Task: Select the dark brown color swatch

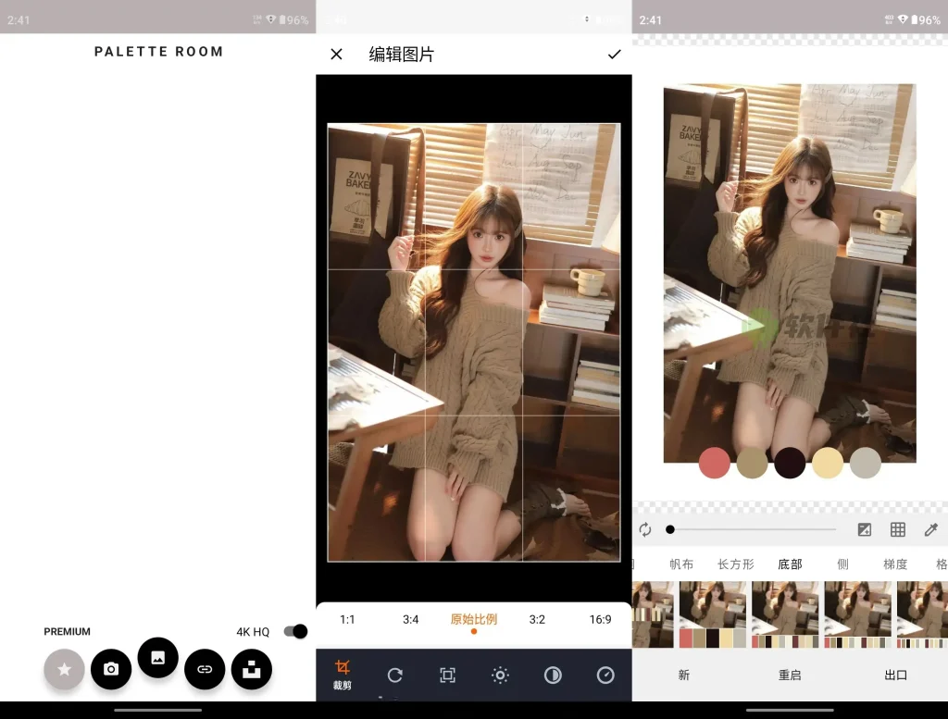Action: [790, 463]
